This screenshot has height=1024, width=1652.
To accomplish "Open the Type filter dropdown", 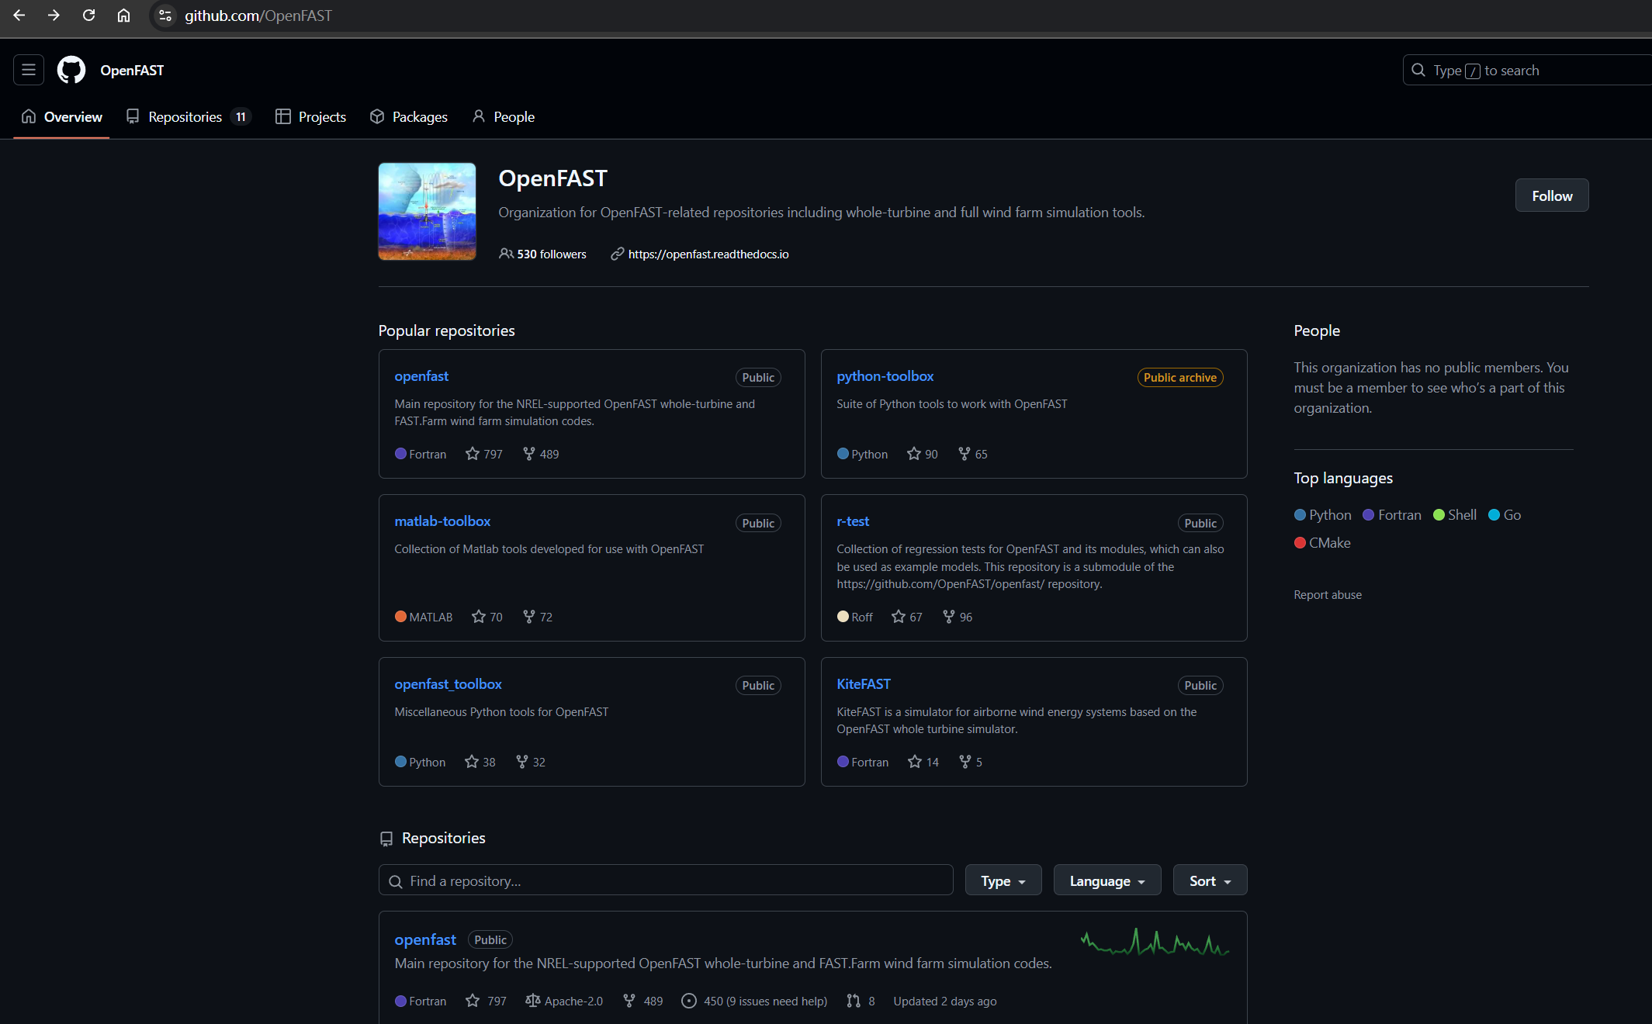I will pyautogui.click(x=1003, y=880).
